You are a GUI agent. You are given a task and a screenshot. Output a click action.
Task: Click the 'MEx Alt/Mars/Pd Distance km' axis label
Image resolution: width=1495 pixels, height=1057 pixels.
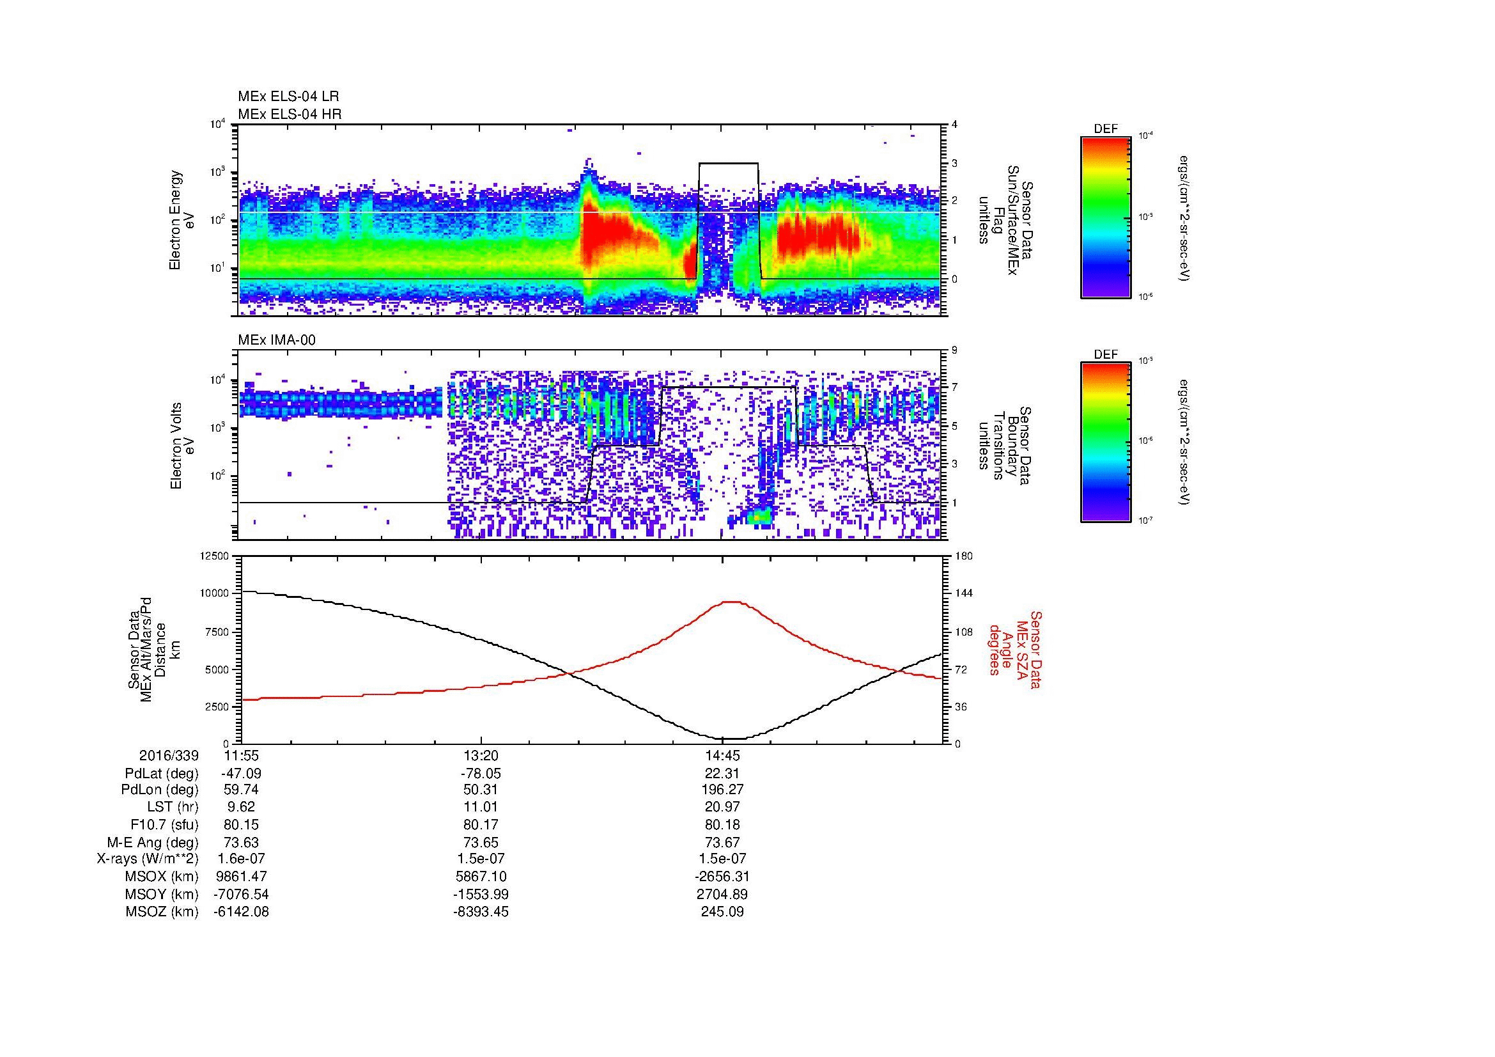153,649
